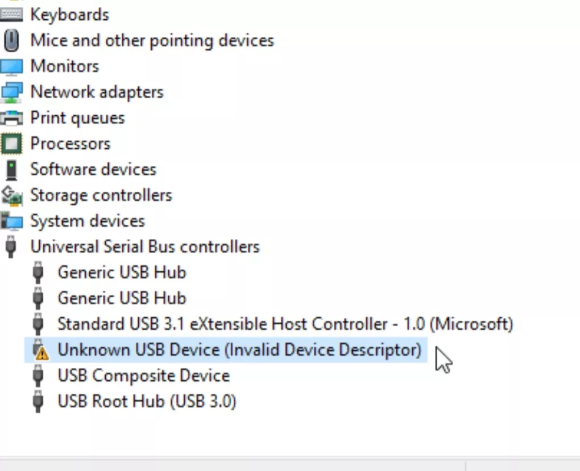Select Unknown USB Device (Invalid Device Descriptor)
580x471 pixels.
coord(239,350)
